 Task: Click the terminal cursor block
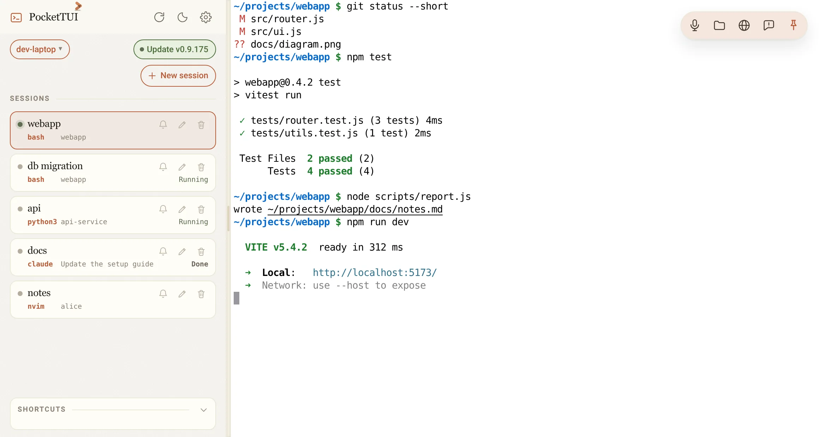pos(237,298)
